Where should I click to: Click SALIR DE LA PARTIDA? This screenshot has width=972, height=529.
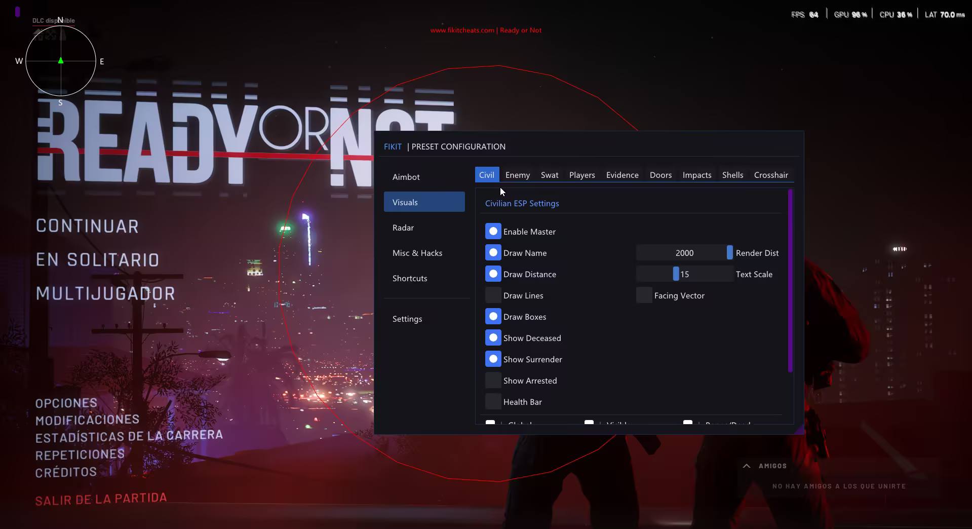click(x=101, y=499)
